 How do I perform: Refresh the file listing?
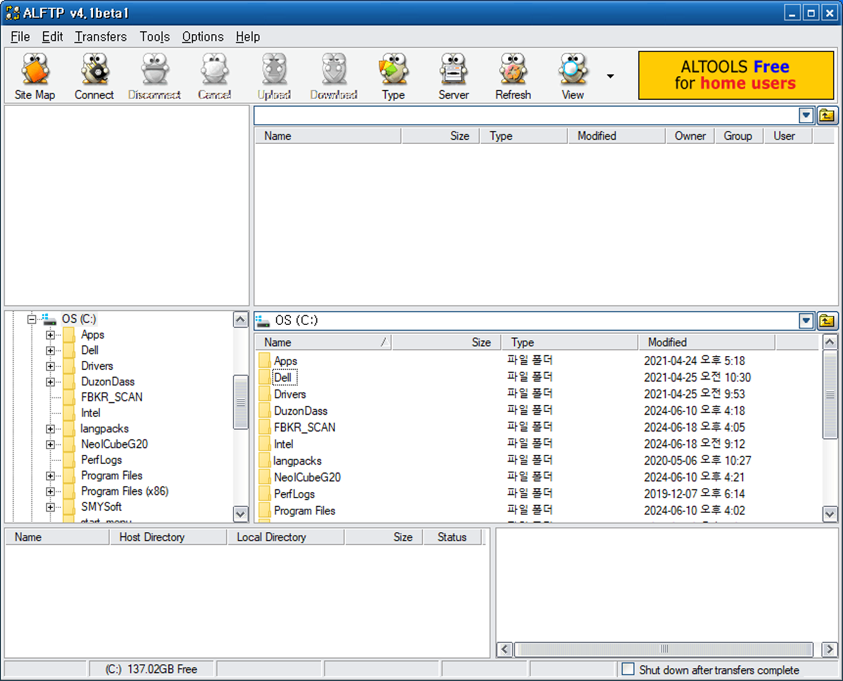click(512, 75)
